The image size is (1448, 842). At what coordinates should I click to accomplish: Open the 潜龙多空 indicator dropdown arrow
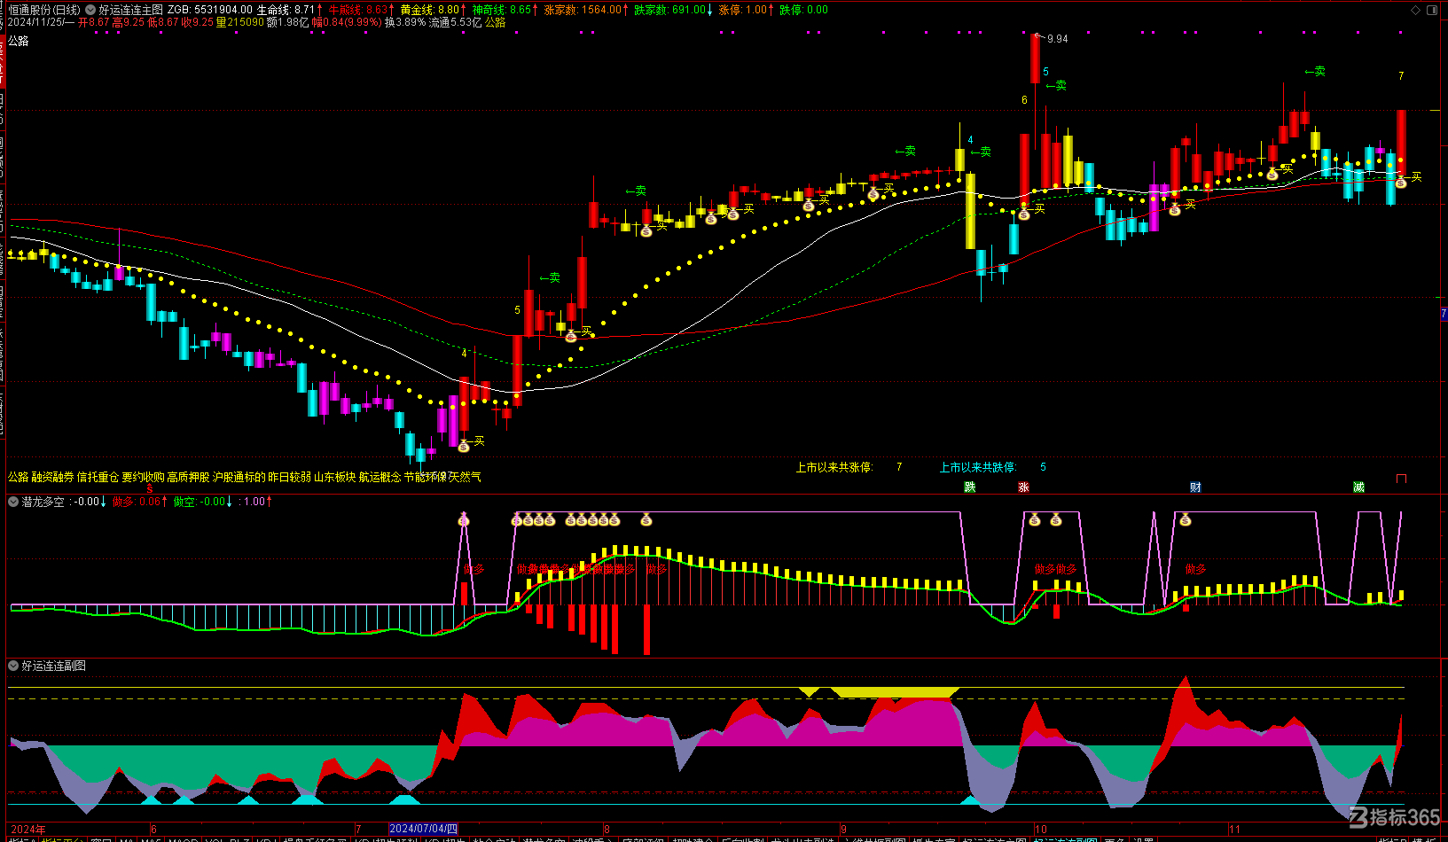13,502
